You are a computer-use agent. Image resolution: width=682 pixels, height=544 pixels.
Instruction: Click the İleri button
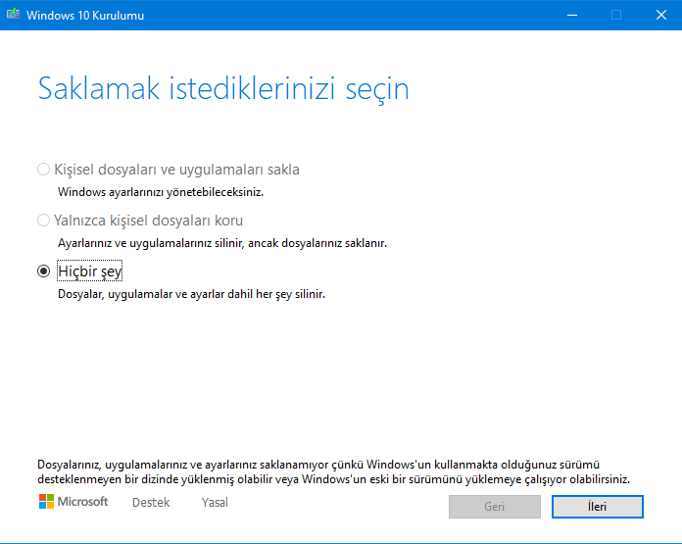click(597, 507)
